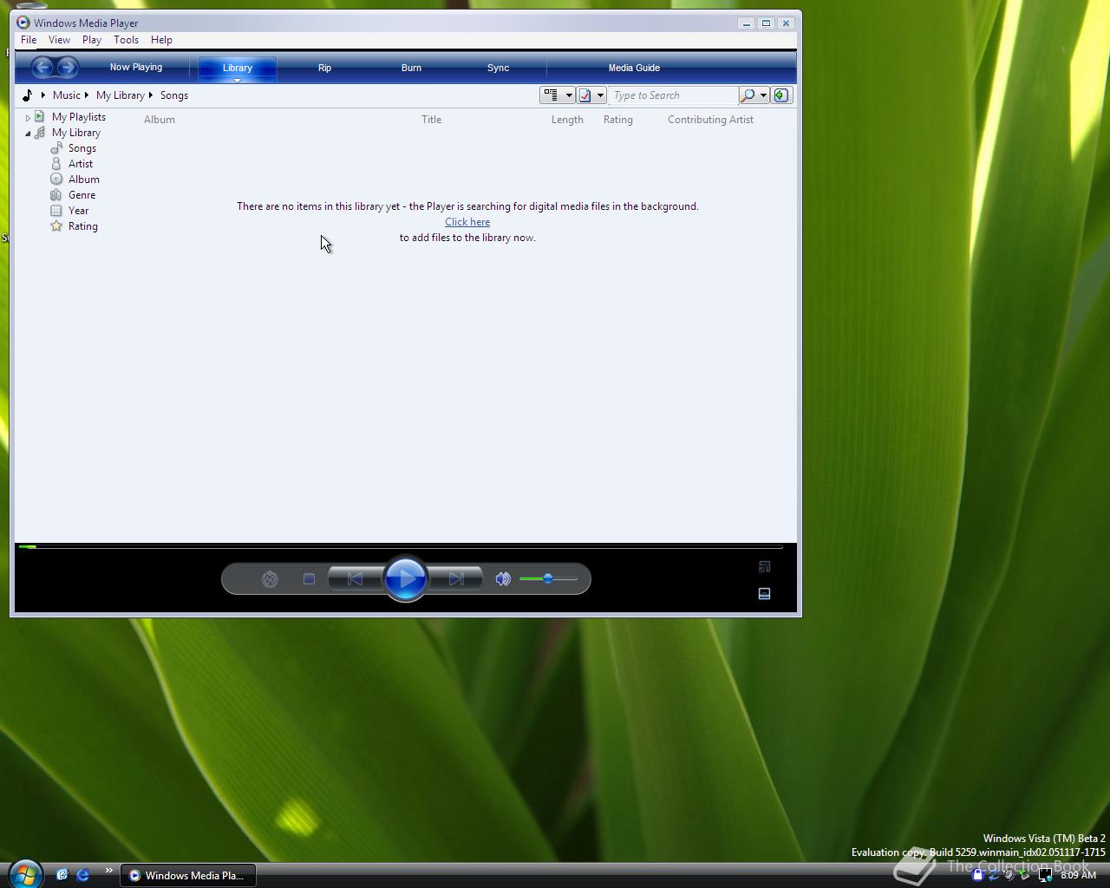
Task: Switch to the Rip tab
Action: click(324, 68)
